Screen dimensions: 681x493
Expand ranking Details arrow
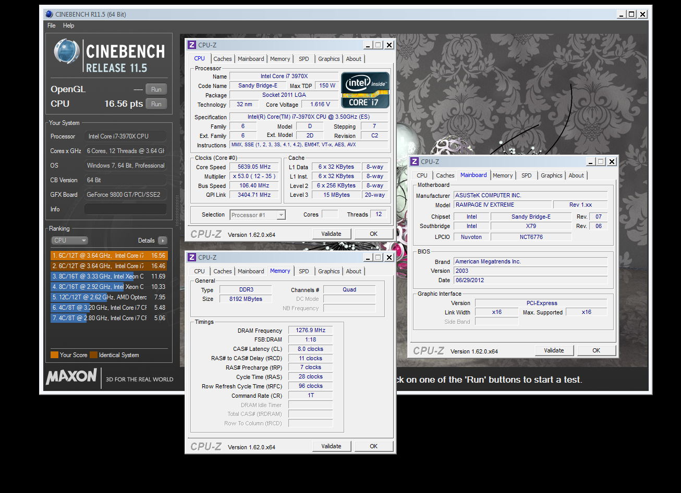coord(163,241)
